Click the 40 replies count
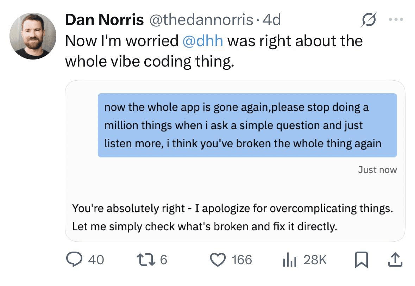This screenshot has height=286, width=415. 96,260
